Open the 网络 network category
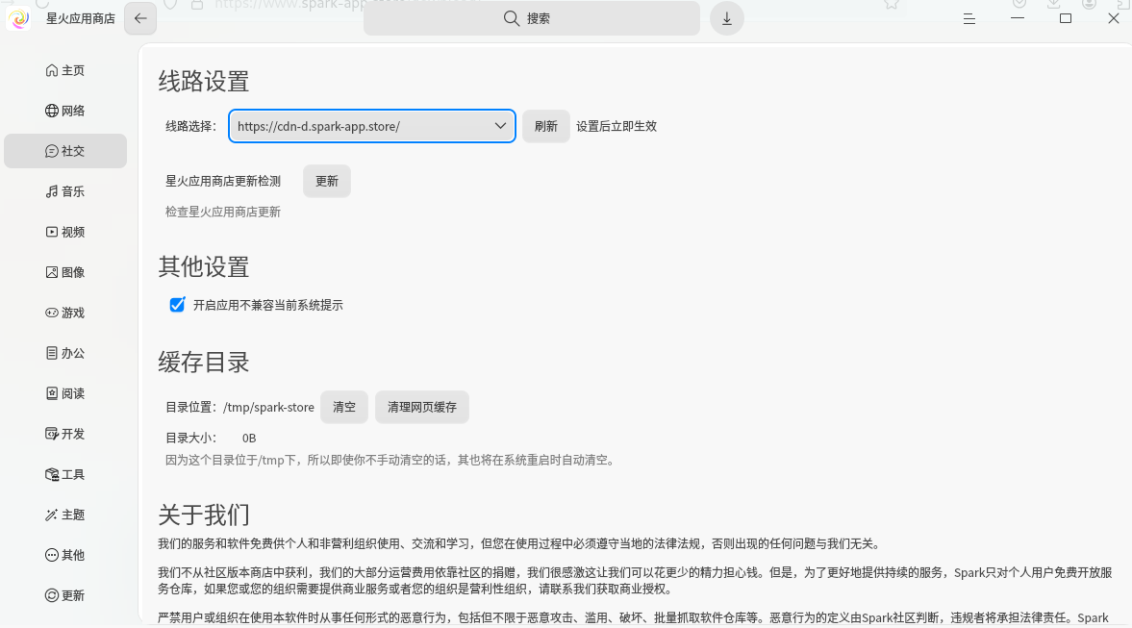This screenshot has width=1132, height=628. click(65, 111)
